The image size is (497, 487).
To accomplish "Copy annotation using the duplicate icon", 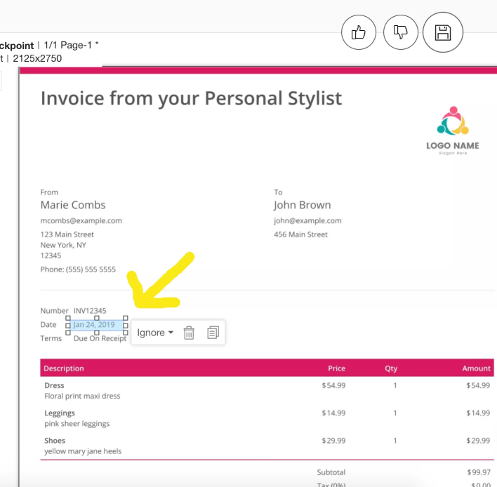I will pyautogui.click(x=213, y=333).
